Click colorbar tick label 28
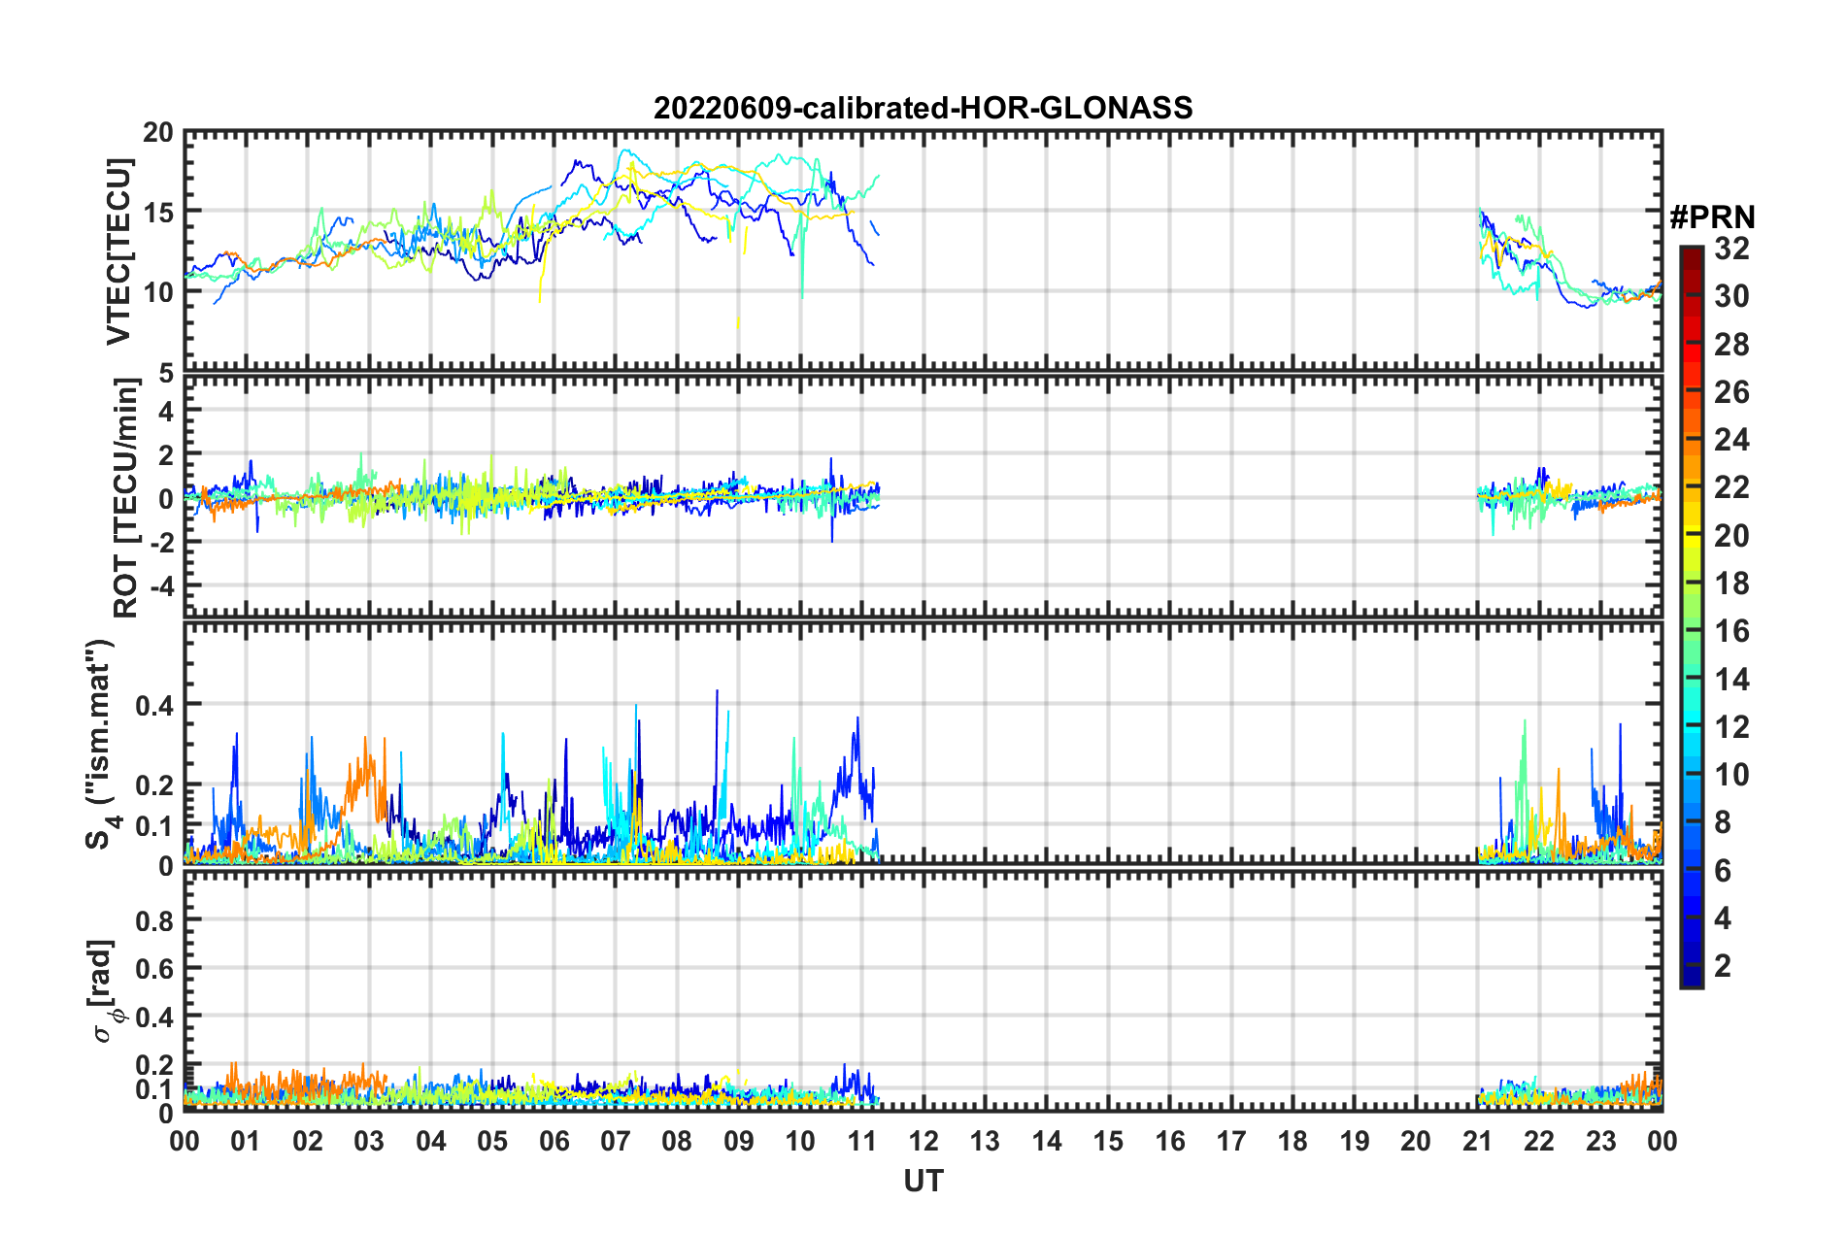This screenshot has width=1847, height=1235. (1731, 345)
